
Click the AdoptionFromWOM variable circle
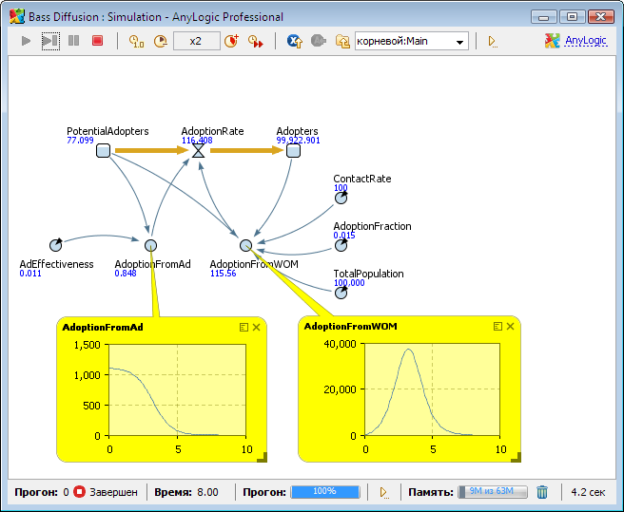246,245
